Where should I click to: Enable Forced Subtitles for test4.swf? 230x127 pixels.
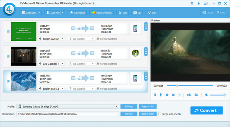coord(98,64)
